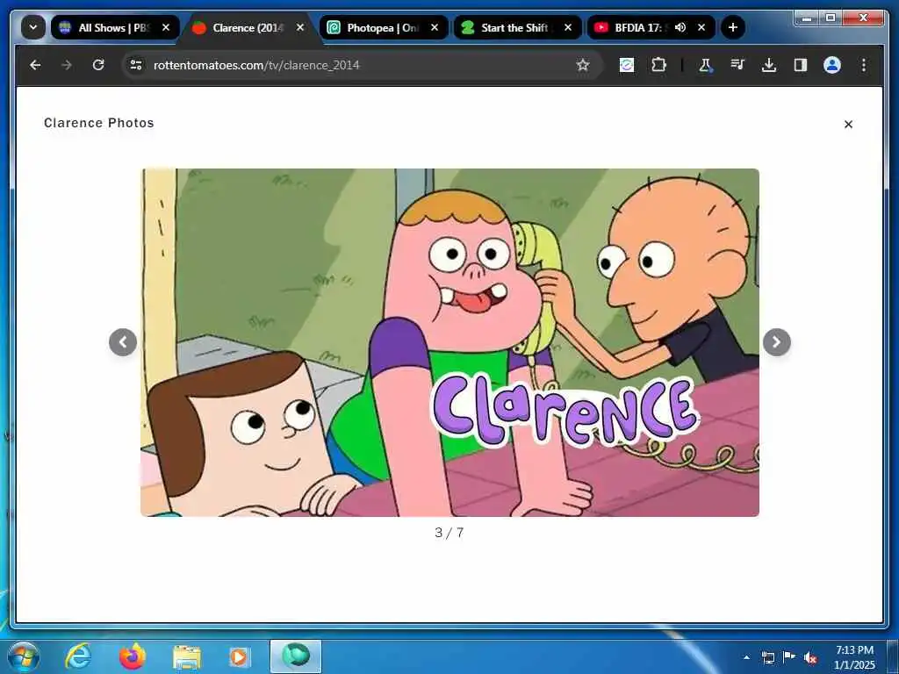Viewport: 899px width, 674px height.
Task: Mute the BFDIA 17 tab audio
Action: click(680, 27)
